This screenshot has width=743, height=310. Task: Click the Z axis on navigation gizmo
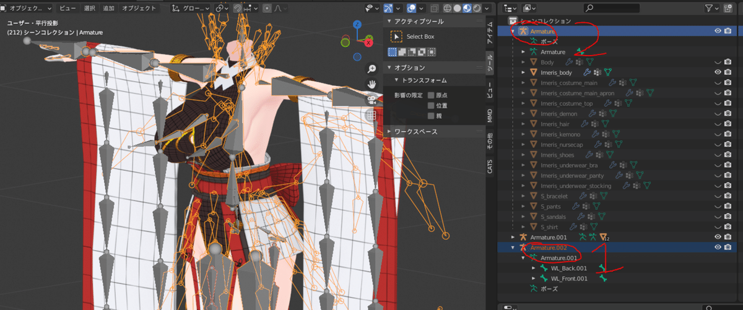(x=358, y=24)
